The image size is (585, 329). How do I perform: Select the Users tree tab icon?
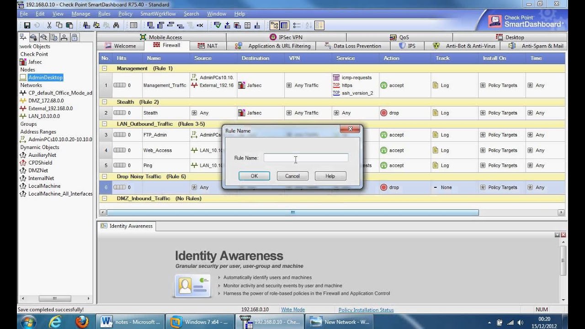pyautogui.click(x=64, y=37)
